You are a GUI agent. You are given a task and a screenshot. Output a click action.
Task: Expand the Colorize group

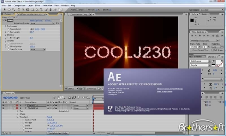pyautogui.click(x=6, y=41)
